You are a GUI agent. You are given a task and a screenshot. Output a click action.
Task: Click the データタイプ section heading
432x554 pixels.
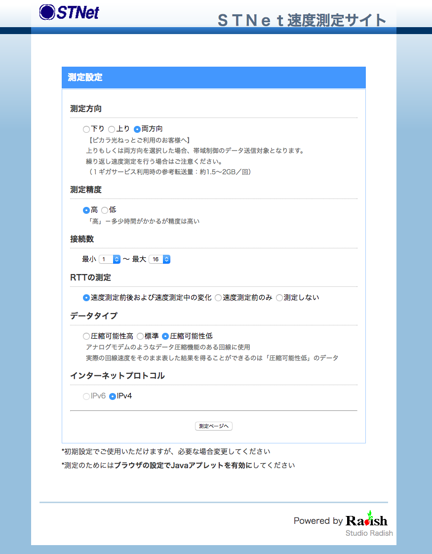pos(94,316)
